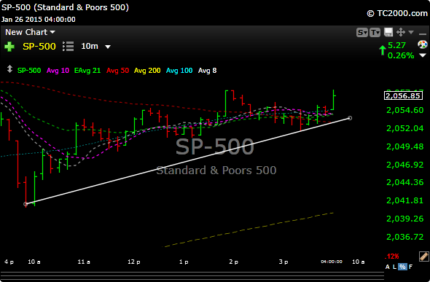
Task: Click the green 0.26% percent change value
Action: pos(401,55)
